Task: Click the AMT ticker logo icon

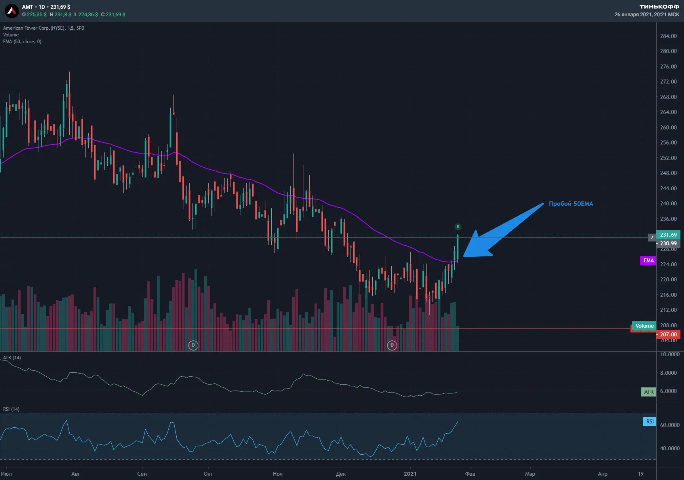Action: pos(12,11)
